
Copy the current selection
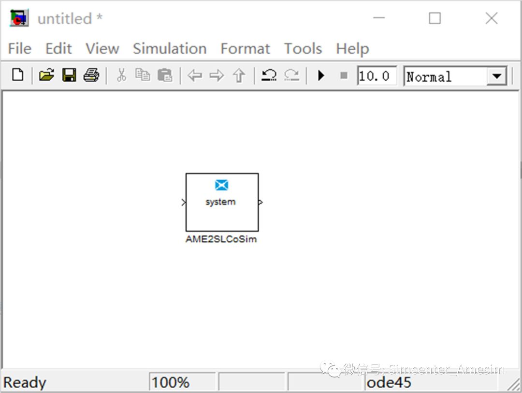[x=143, y=76]
